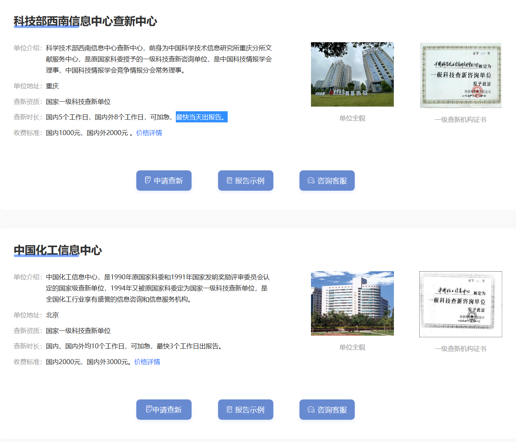
Task: Click heading 科技部西南信息中心查新中心
Action: click(85, 21)
